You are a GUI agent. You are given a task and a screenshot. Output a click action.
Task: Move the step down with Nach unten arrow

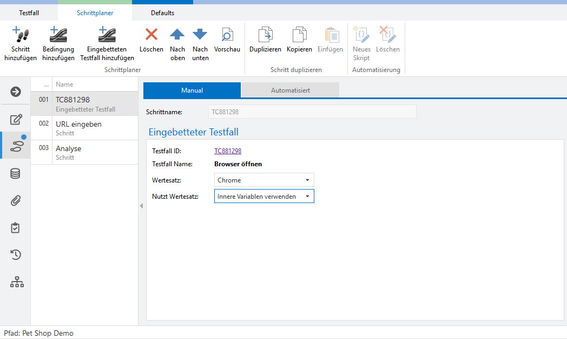(200, 36)
